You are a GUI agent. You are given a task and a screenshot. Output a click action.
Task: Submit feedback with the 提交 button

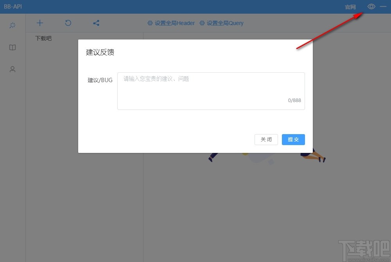[293, 140]
